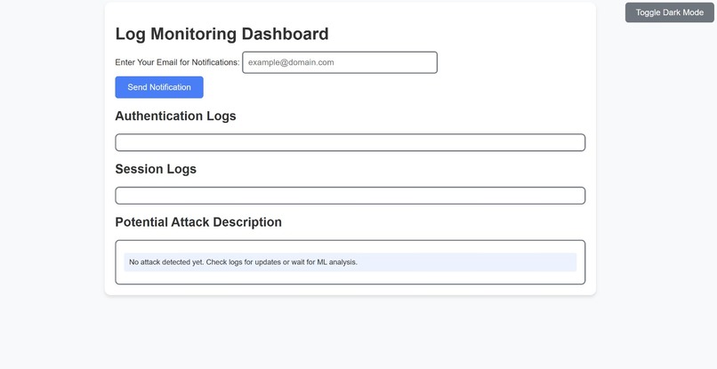The height and width of the screenshot is (369, 717).
Task: Click the Log Monitoring Dashboard title
Action: click(x=222, y=34)
